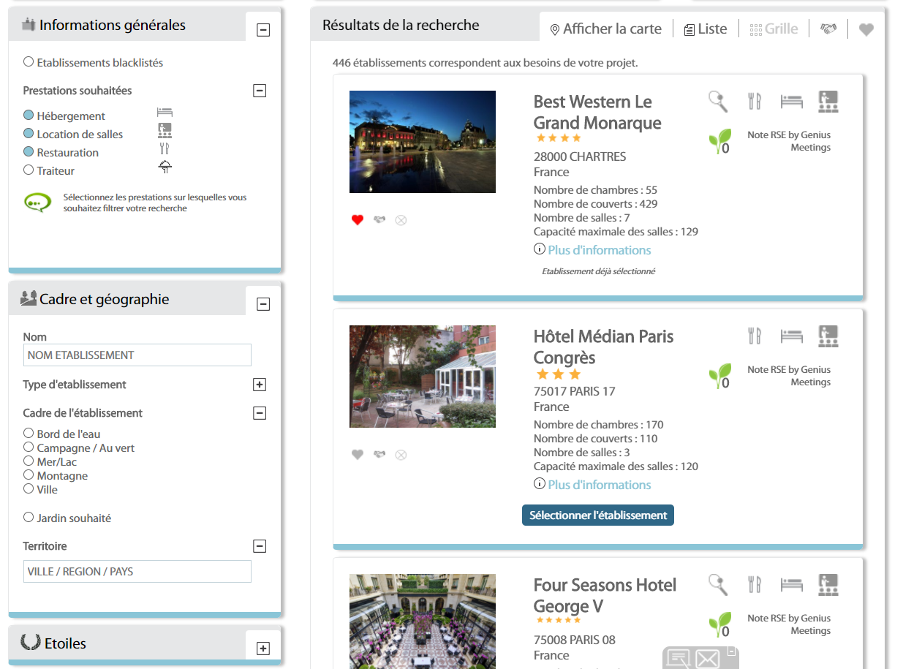Enable the Jardin souhaité option
The image size is (903, 669).
coord(29,518)
